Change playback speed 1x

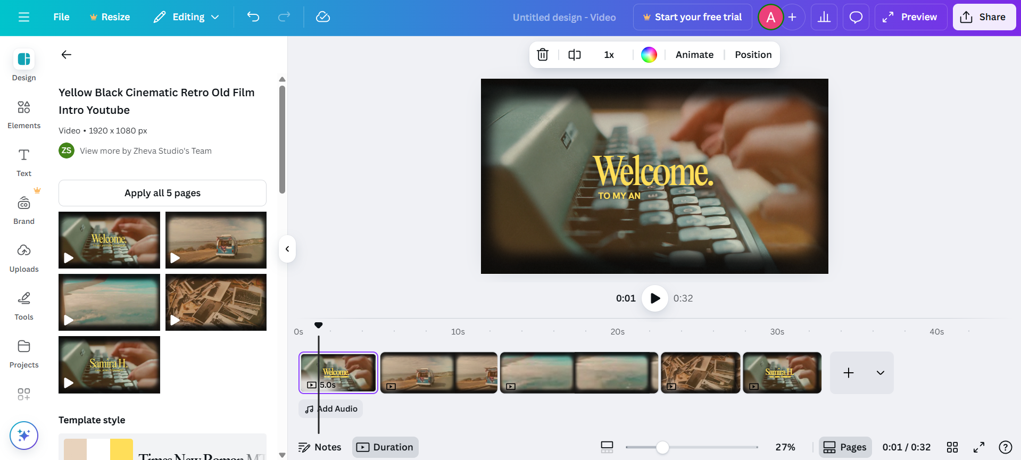click(x=609, y=54)
